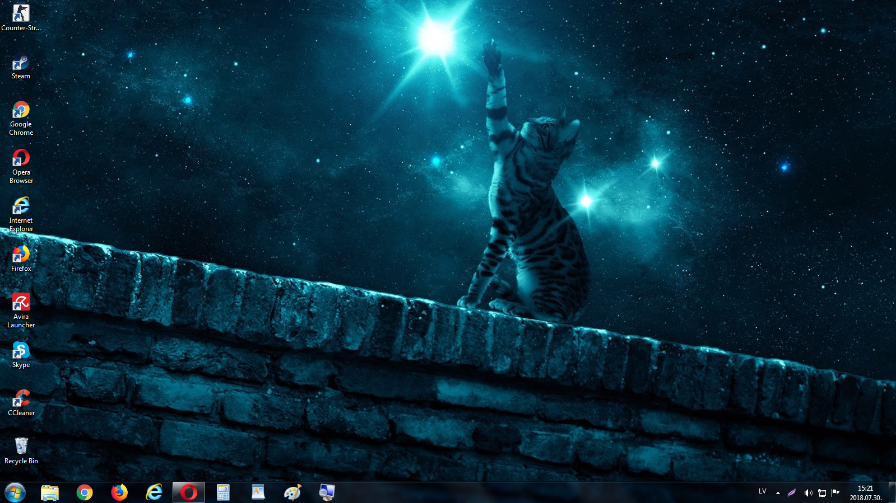Select the Recycle Bin desktop icon
Screen dimensions: 896x503
(21, 451)
